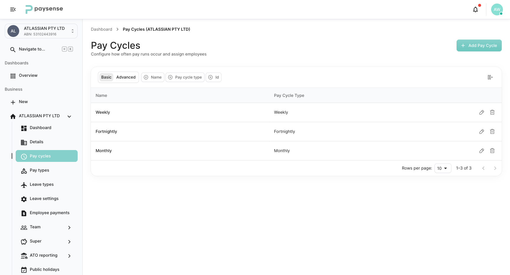Go to the next table page
This screenshot has width=510, height=275.
click(495, 168)
